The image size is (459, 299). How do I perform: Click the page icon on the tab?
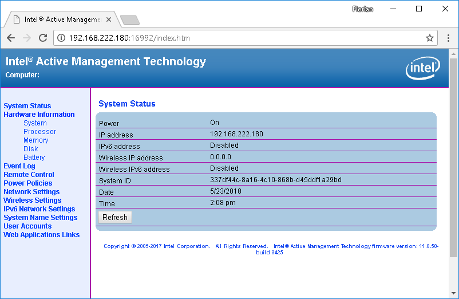[x=17, y=19]
